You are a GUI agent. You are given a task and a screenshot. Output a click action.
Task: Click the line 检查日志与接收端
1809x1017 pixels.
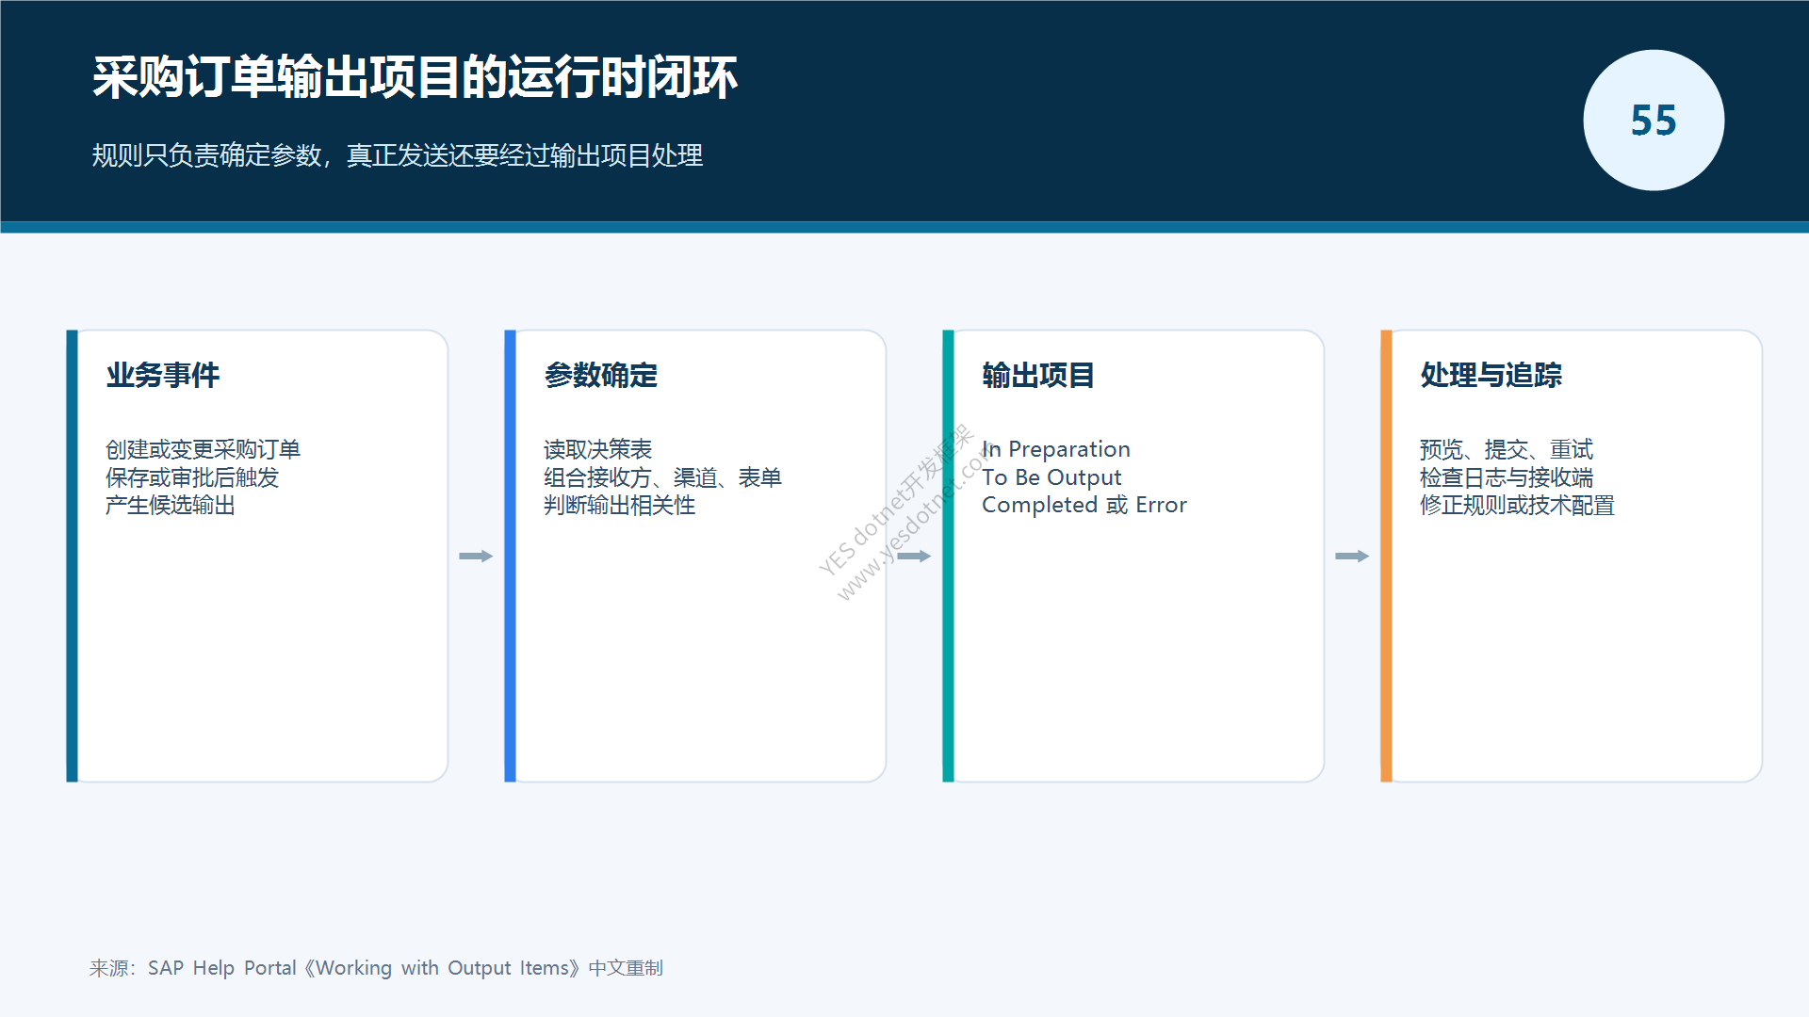pos(1507,477)
